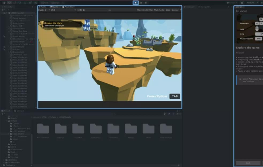This screenshot has height=167, width=263.
Task: Click the Step frame button
Action: [146, 3]
